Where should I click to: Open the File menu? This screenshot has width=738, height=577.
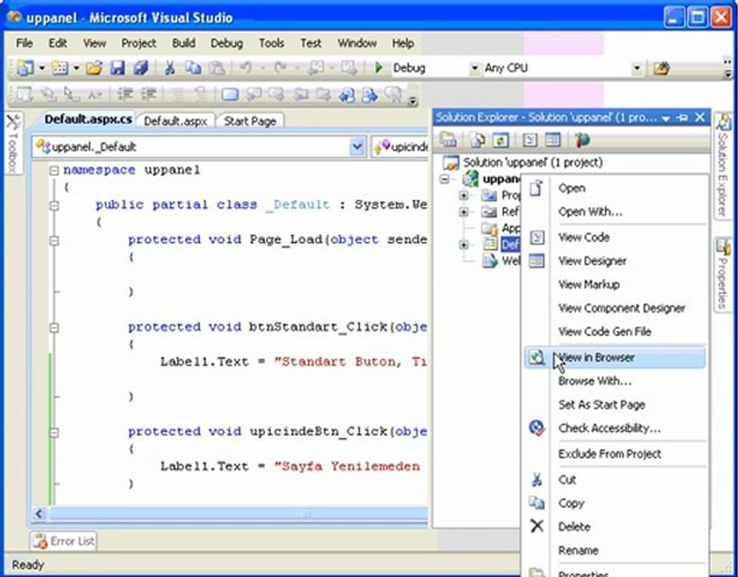[x=25, y=43]
